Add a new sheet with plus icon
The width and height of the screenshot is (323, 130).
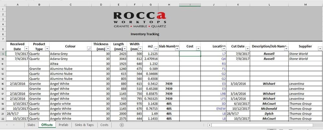[122, 125]
